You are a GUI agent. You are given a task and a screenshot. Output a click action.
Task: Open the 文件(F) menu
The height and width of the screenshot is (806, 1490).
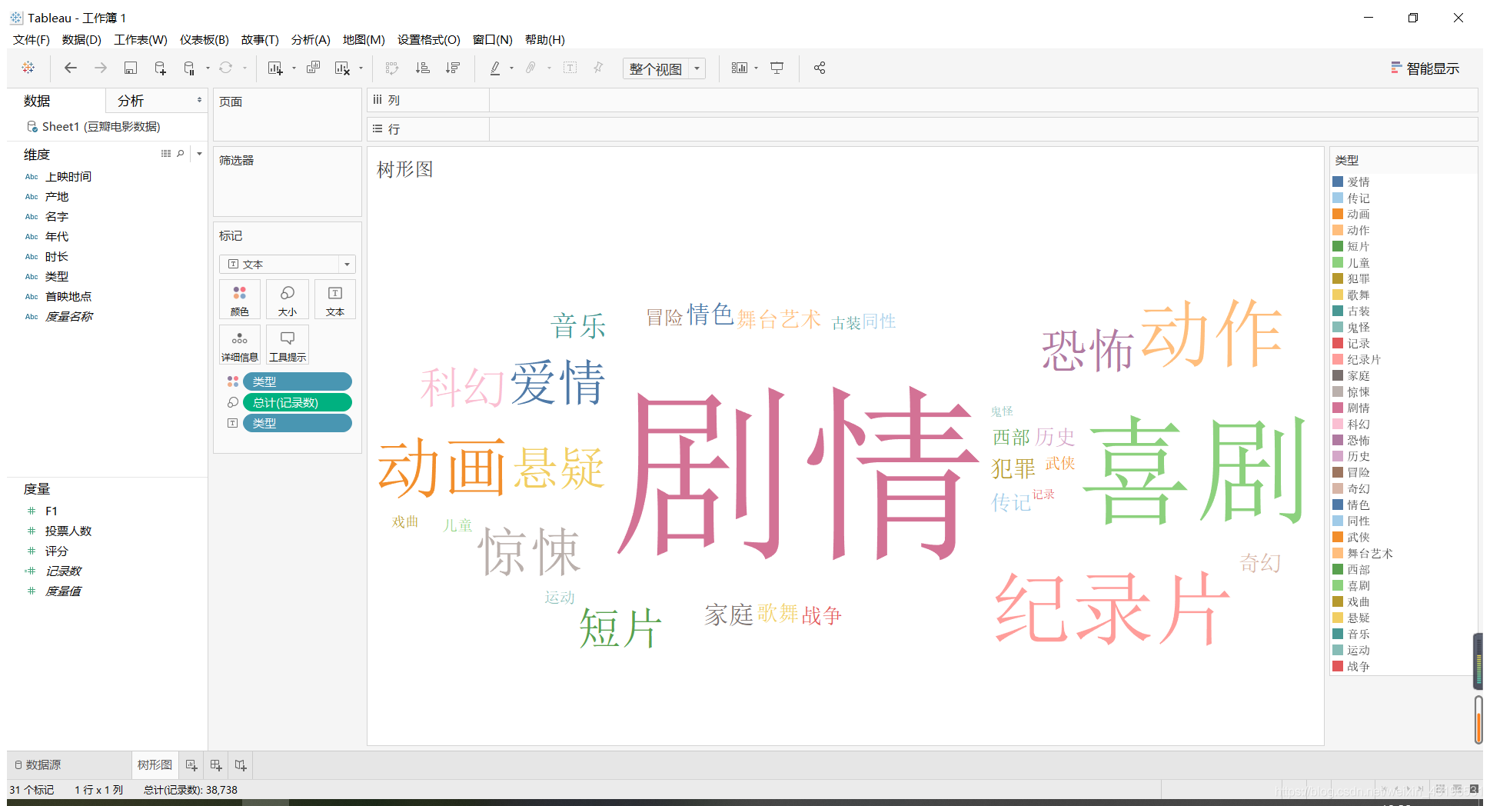click(32, 39)
